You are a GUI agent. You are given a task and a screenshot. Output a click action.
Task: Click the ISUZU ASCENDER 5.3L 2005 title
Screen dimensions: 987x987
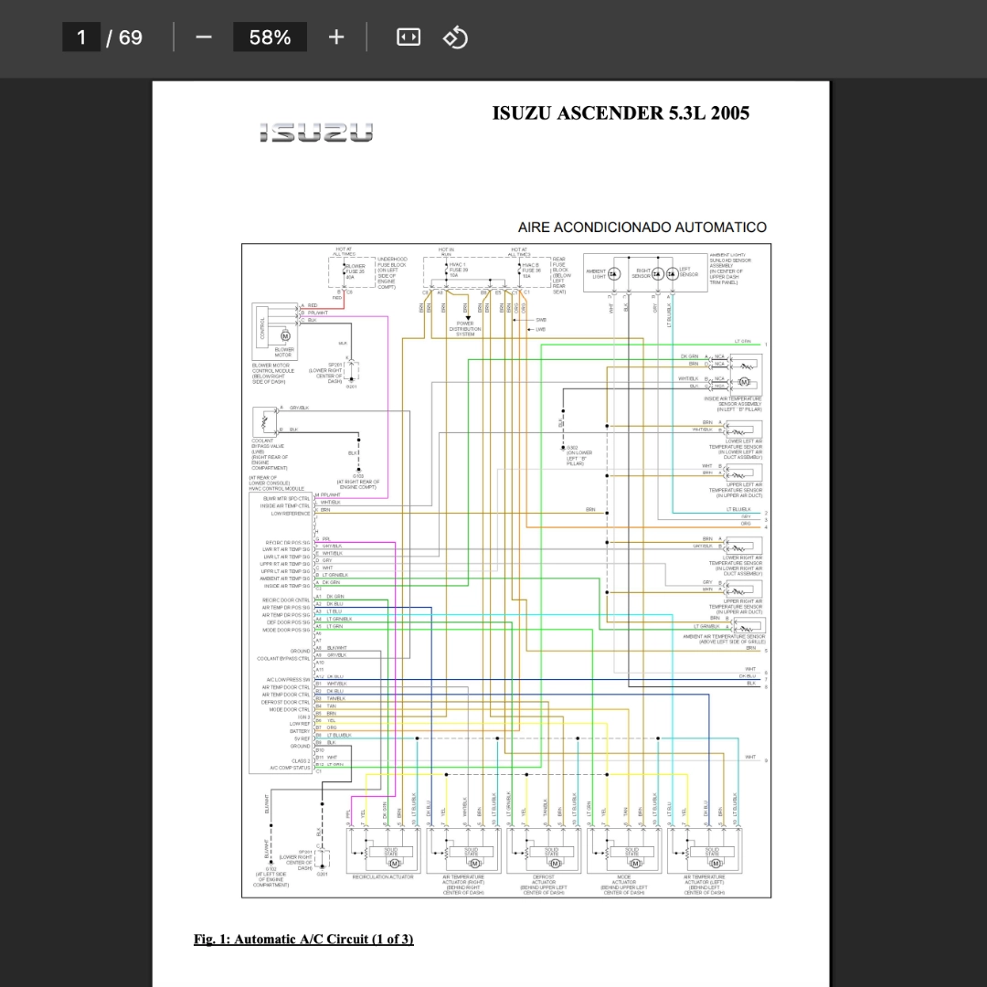pyautogui.click(x=621, y=113)
